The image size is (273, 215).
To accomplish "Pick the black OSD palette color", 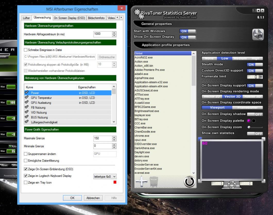I will (x=254, y=121).
